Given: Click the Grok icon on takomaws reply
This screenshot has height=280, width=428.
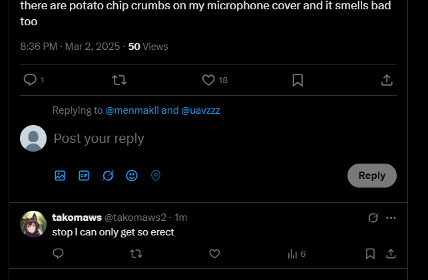Looking at the screenshot, I should [373, 217].
